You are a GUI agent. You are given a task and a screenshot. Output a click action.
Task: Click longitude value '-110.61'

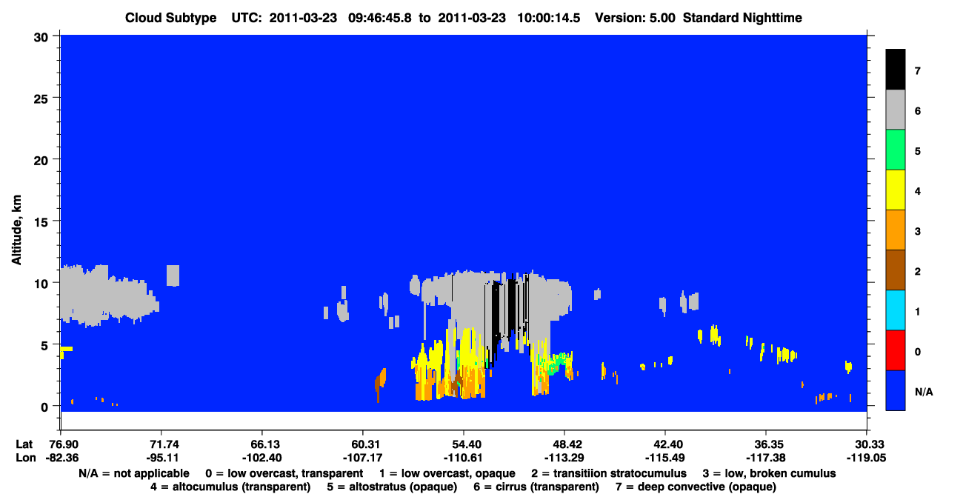[x=464, y=457]
